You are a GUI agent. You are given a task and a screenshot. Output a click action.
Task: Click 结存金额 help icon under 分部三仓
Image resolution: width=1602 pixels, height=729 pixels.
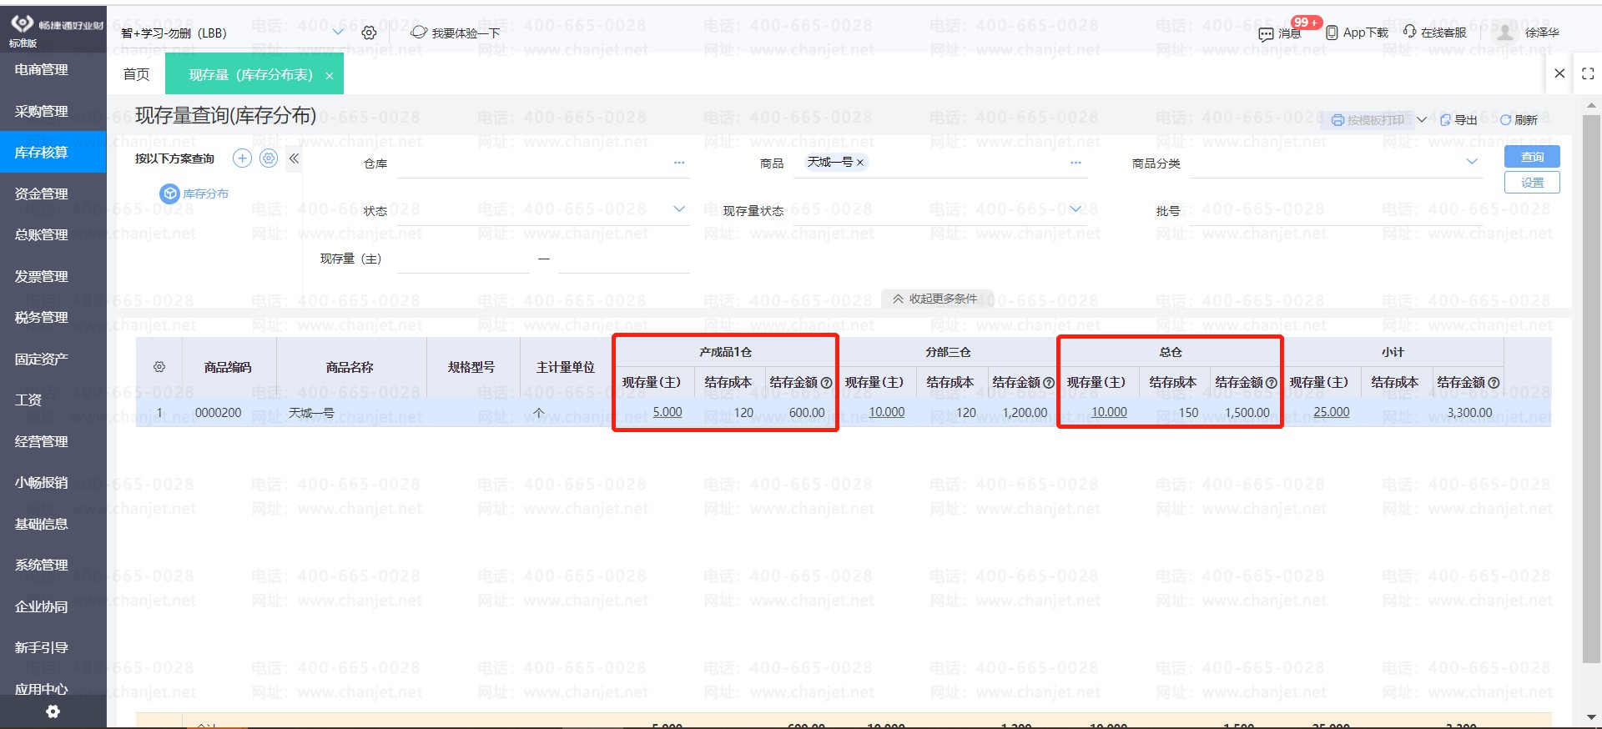[x=1049, y=383]
